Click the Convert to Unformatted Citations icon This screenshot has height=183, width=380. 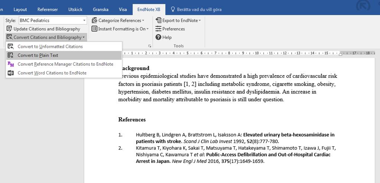click(x=11, y=46)
